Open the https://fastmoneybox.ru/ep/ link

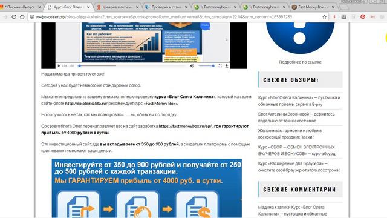(x=185, y=126)
